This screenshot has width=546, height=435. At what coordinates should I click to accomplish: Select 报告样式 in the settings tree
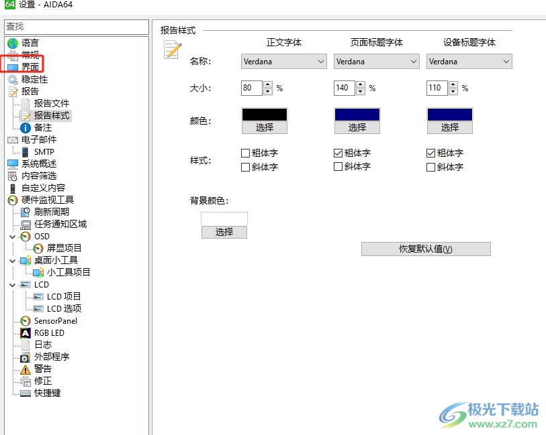pyautogui.click(x=52, y=116)
